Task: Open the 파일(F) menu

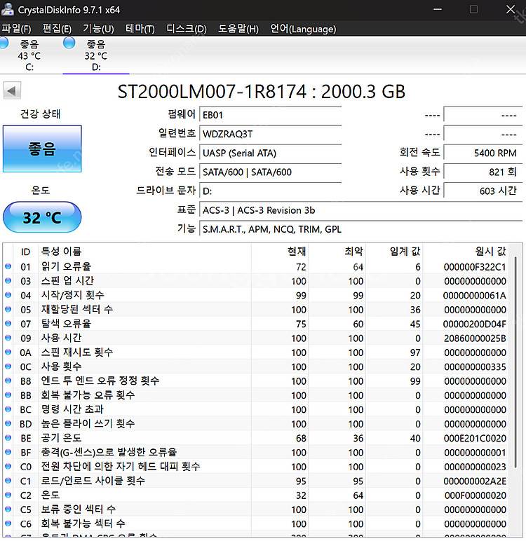Action: coord(16,29)
